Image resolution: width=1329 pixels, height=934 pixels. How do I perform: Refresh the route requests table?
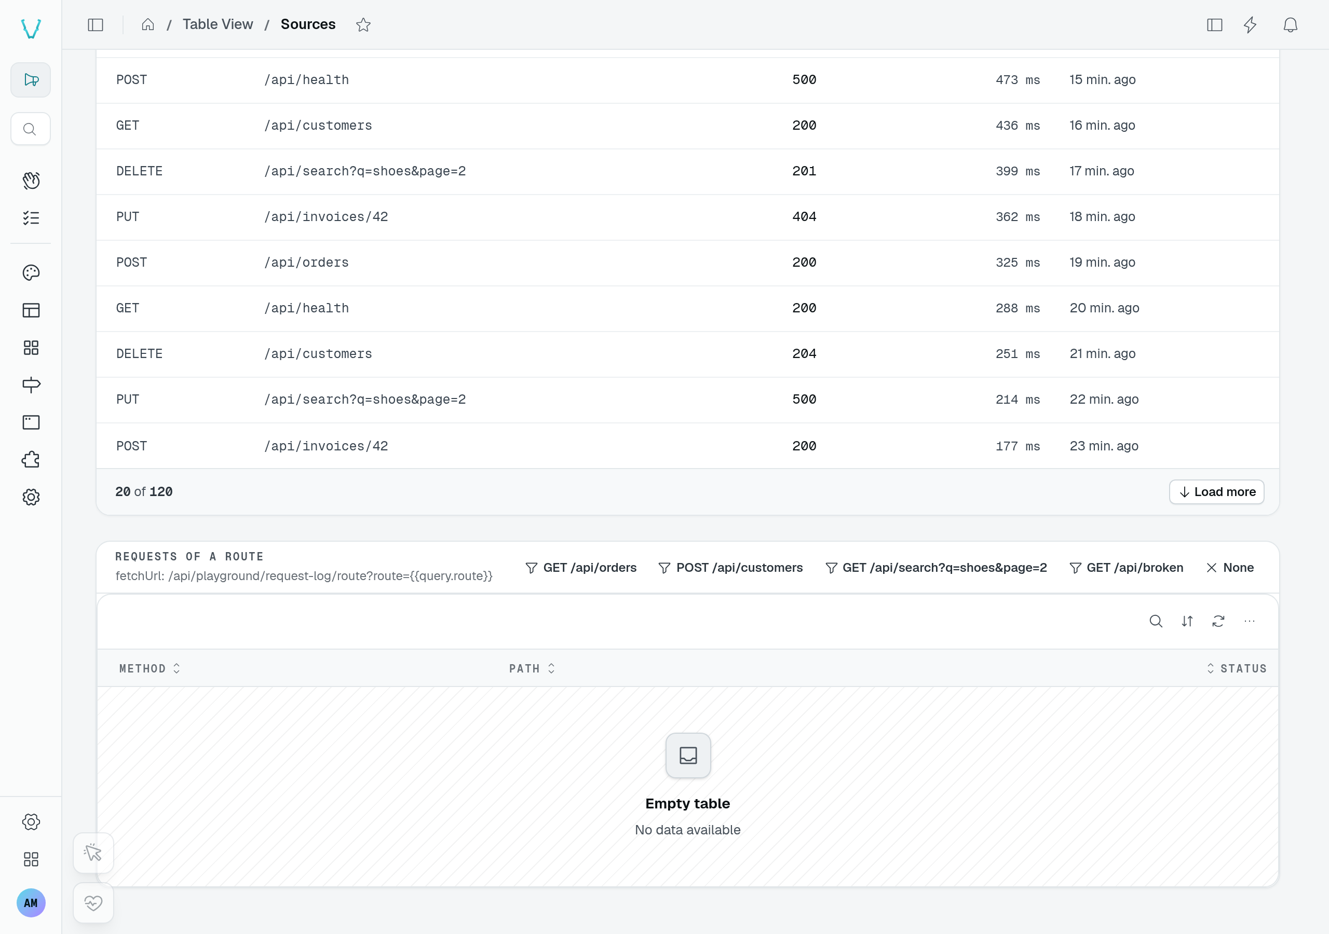point(1218,621)
